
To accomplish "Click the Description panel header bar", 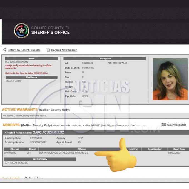I will point(105,59).
